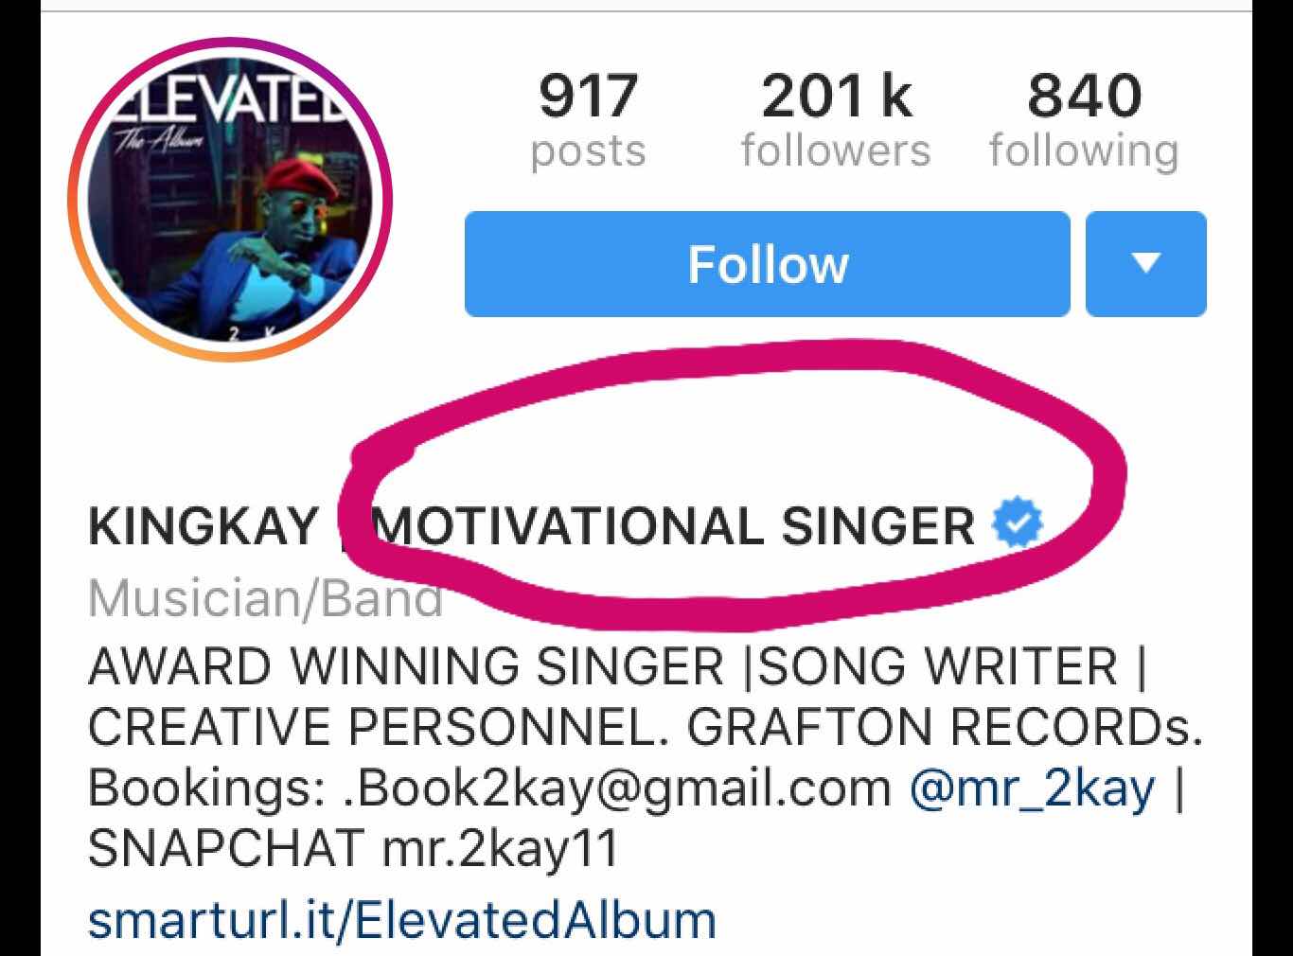Image resolution: width=1293 pixels, height=956 pixels.
Task: Click the MOTIVATIONAL SINGER heading text
Action: pyautogui.click(x=675, y=526)
